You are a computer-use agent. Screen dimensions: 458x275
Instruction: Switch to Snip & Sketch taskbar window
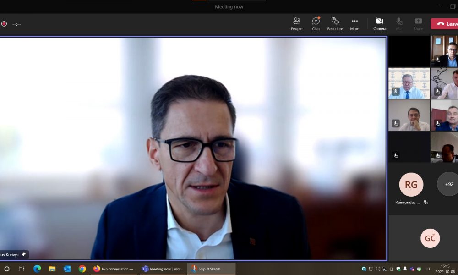211,269
